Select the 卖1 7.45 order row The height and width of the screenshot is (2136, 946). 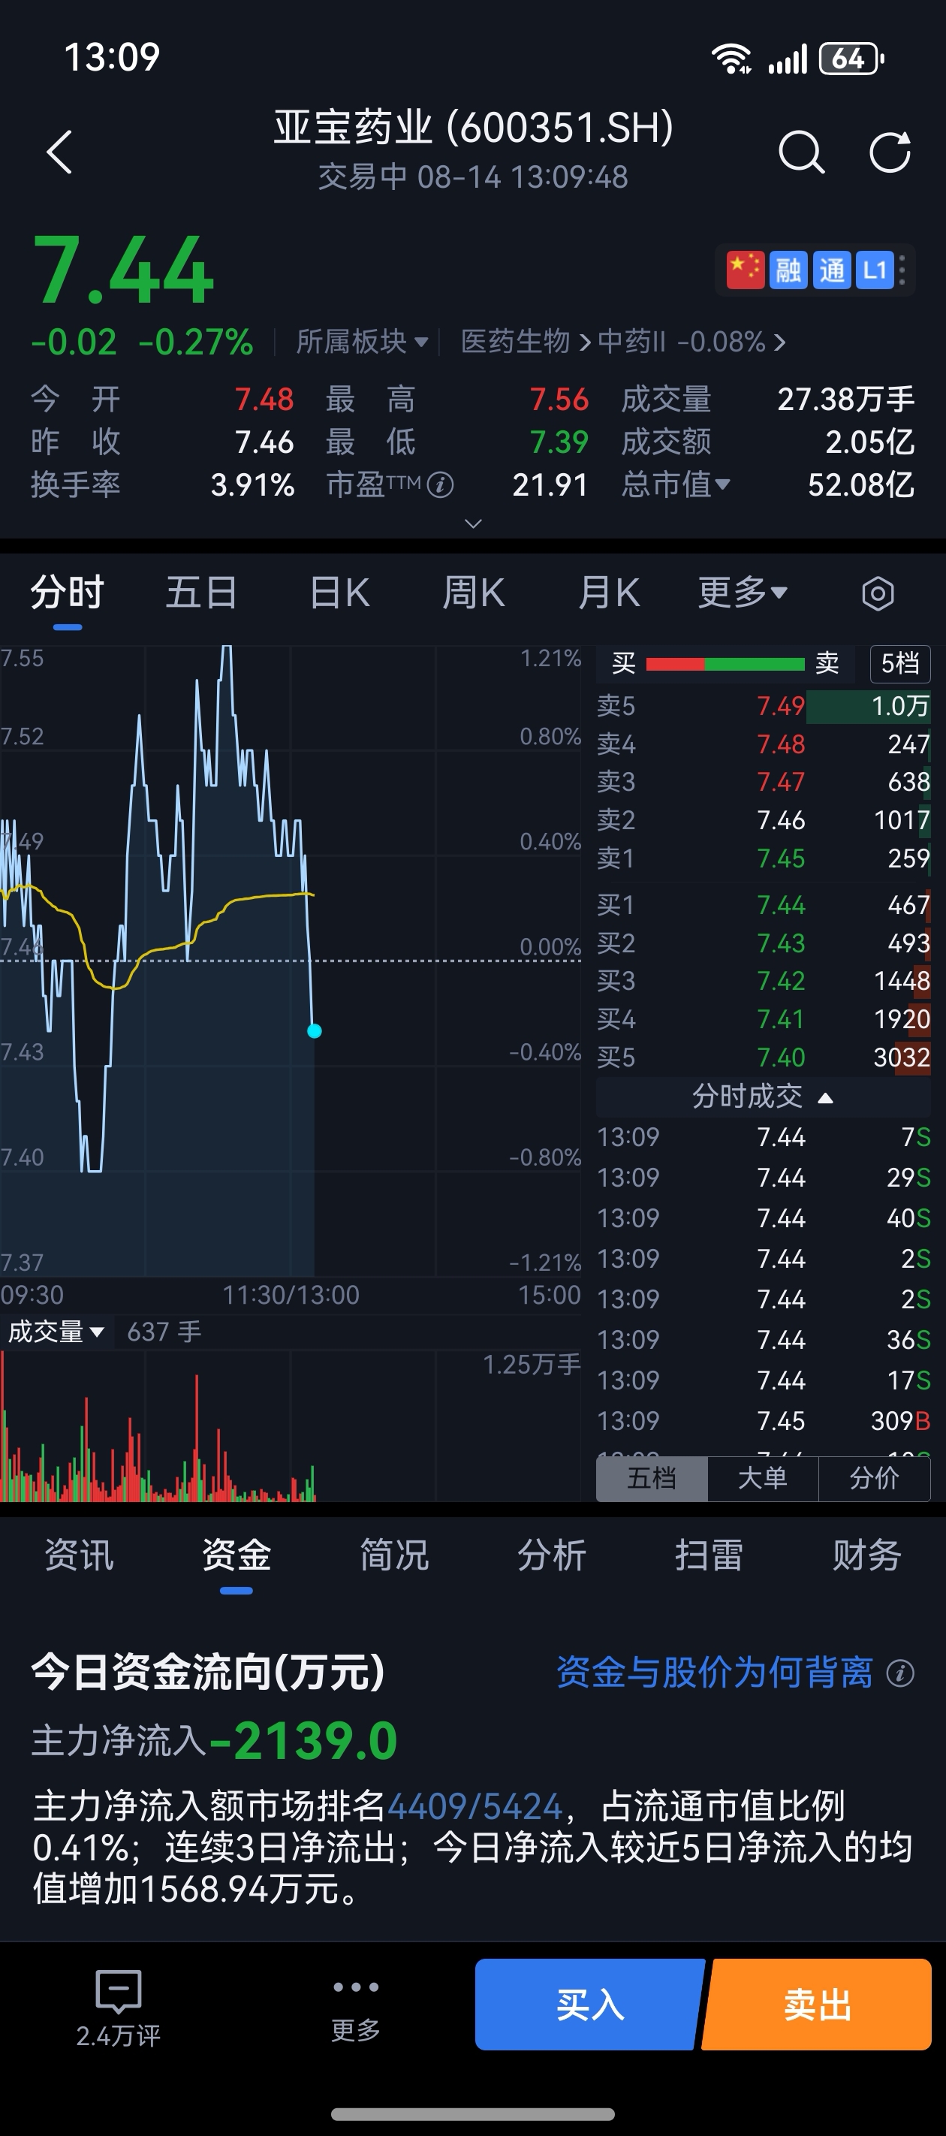[763, 858]
